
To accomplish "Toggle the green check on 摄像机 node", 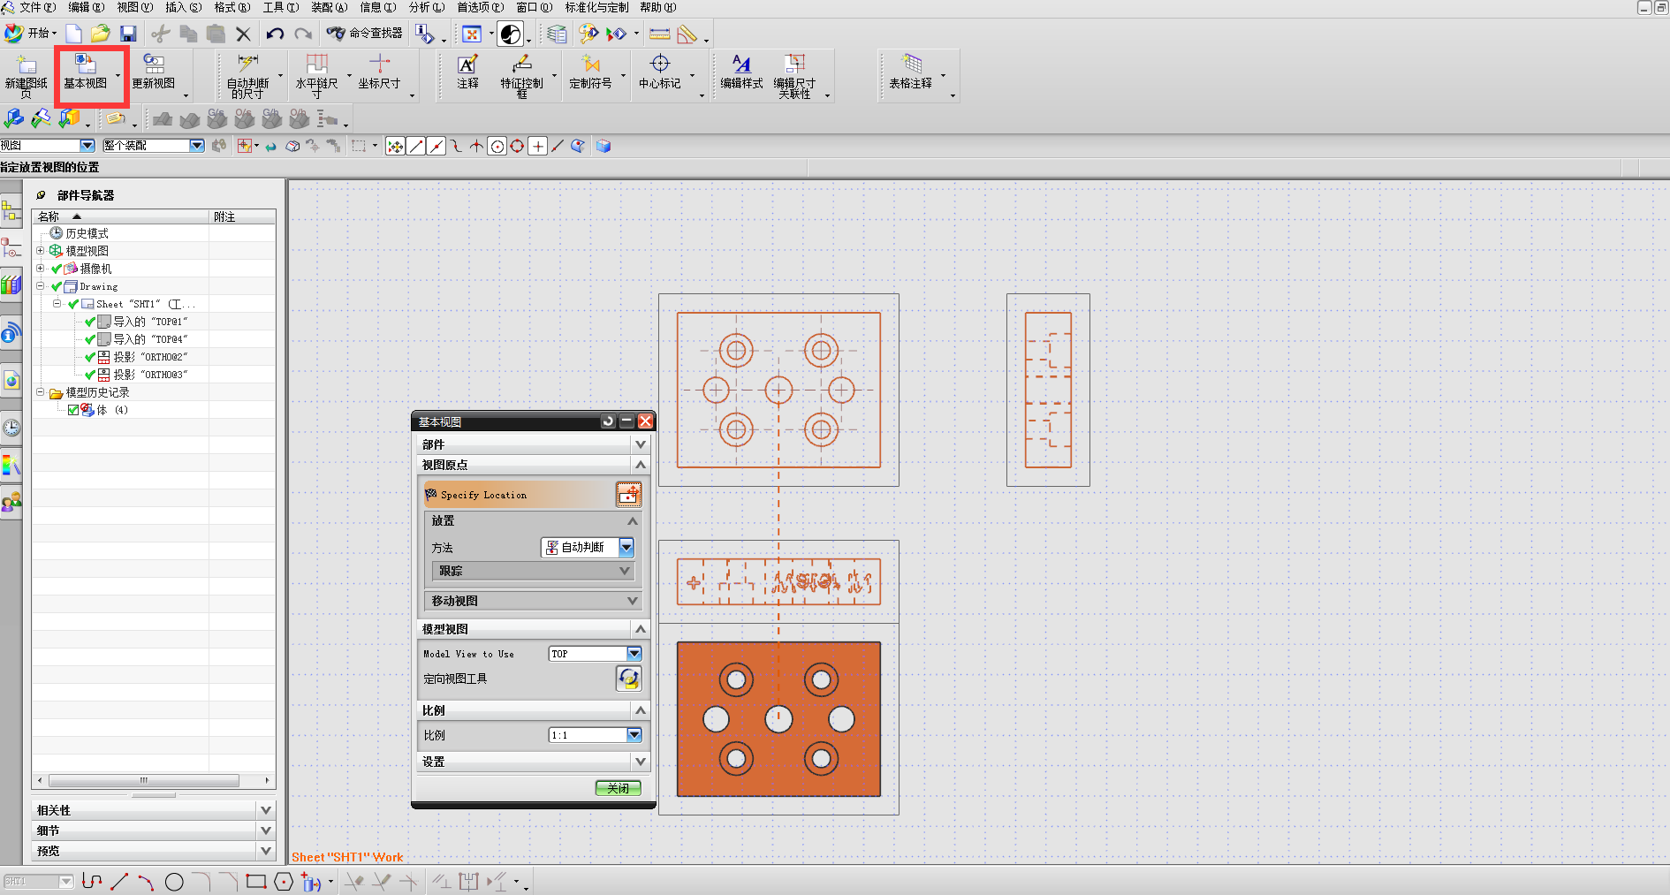I will 57,269.
